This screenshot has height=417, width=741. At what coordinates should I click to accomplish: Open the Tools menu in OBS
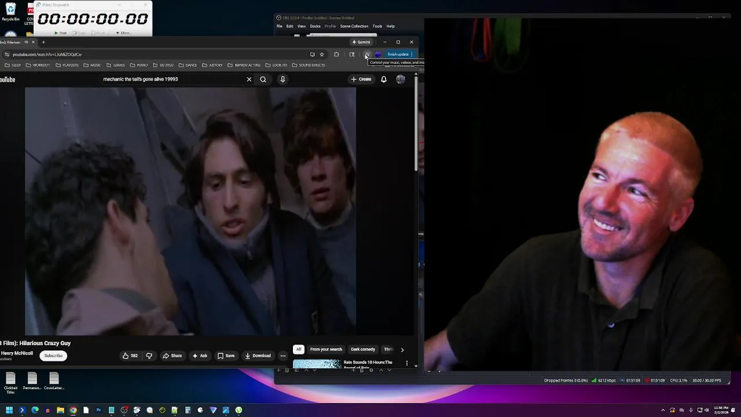[377, 26]
